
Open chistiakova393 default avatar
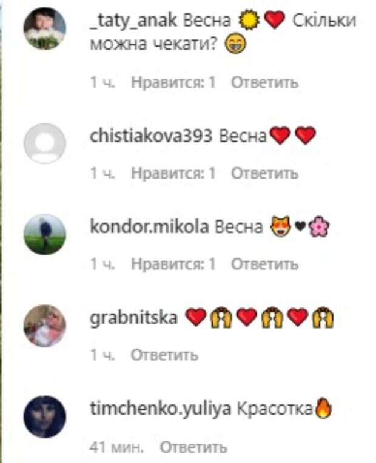[45, 143]
